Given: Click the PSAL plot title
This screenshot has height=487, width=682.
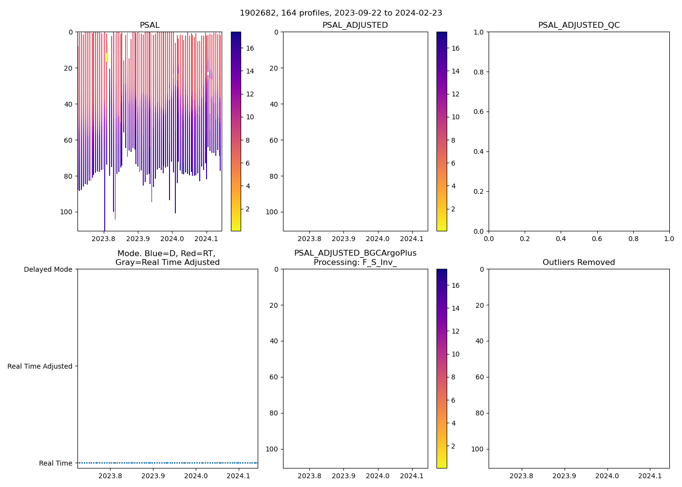Looking at the screenshot, I should point(150,25).
